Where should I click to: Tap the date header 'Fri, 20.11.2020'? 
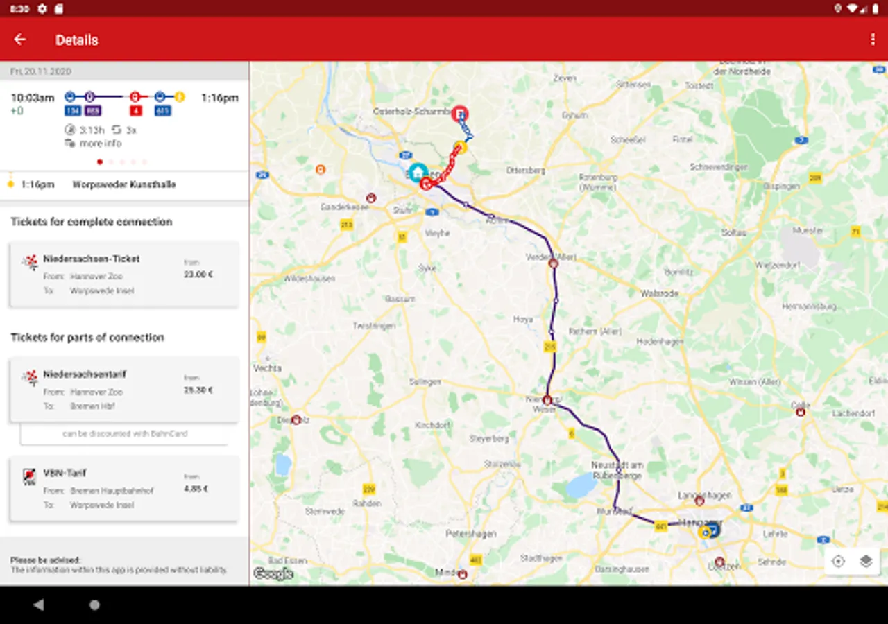[41, 71]
